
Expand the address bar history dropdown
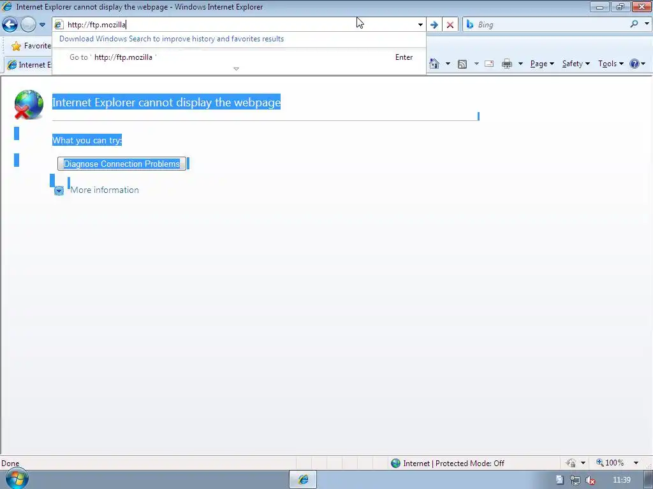420,25
